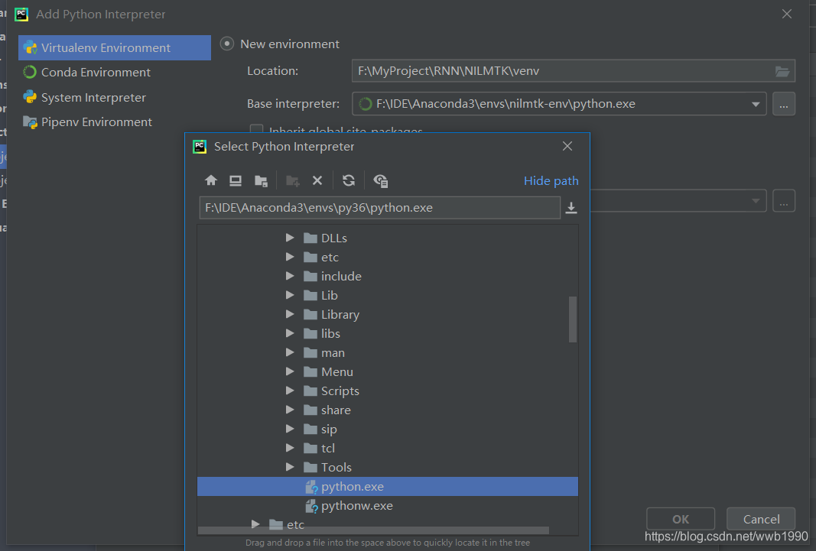Screen dimensions: 816x551
Task: Select the pythonw.exe file icon
Action: pos(311,507)
